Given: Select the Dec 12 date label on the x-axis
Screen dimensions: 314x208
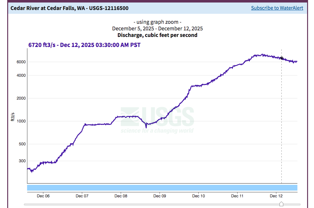Looking at the screenshot, I should (276, 196).
